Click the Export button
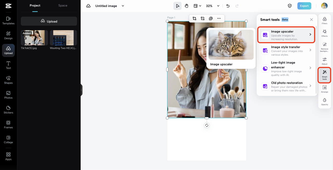Image resolution: width=333 pixels, height=170 pixels. (x=304, y=6)
